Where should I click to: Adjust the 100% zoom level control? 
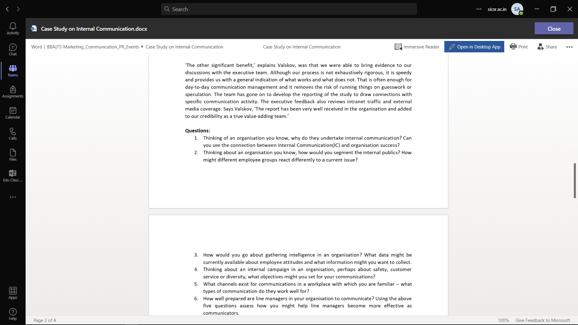pos(504,320)
